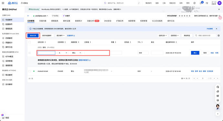This screenshot has height=121, width=223.
Task: Open 控制台 console home
Action: click(x=25, y=3)
